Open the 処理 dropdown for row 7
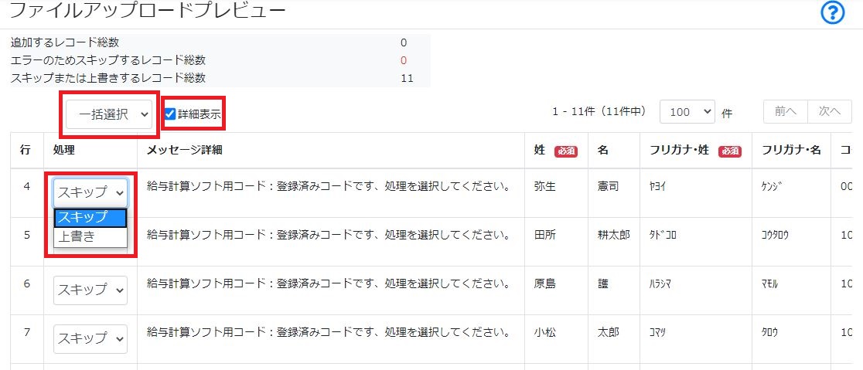Screen dimensions: 863x370 pos(90,338)
